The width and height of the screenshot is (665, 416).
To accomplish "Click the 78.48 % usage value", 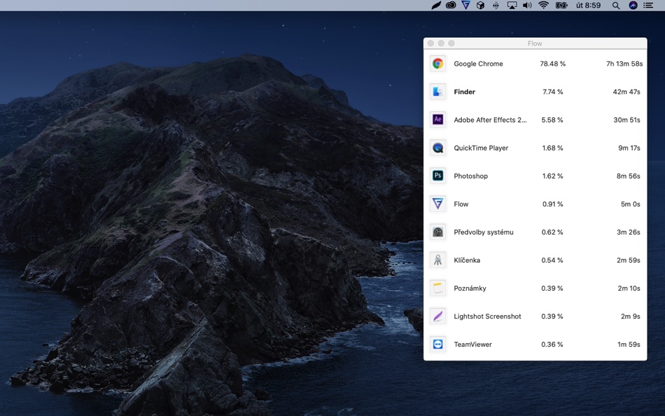I will coord(552,64).
